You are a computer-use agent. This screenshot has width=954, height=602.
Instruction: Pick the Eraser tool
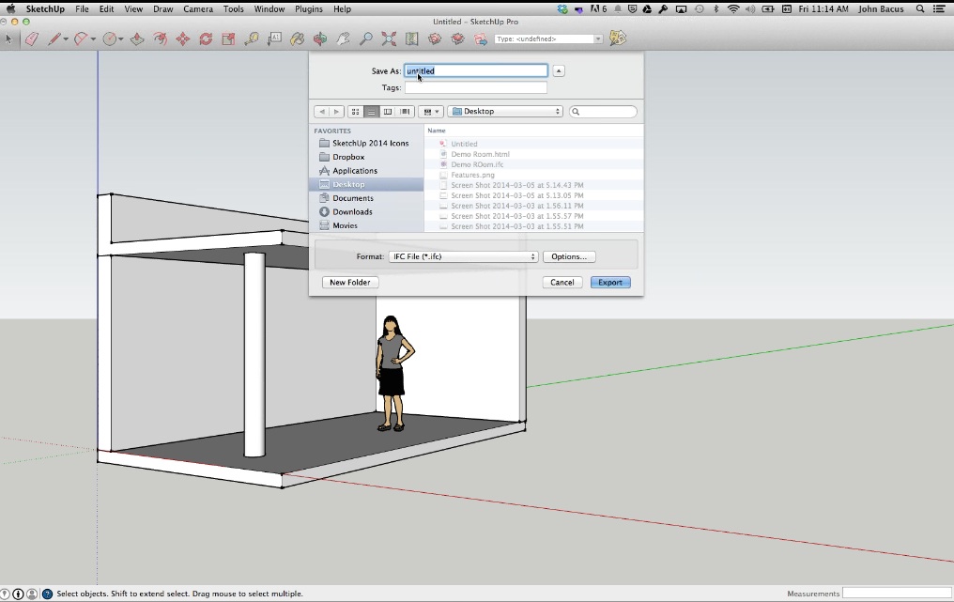[x=32, y=39]
